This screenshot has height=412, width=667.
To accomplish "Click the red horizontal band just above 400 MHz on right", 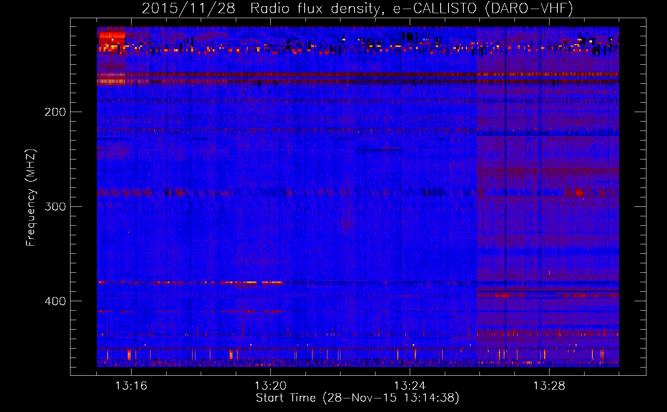I will pyautogui.click(x=547, y=295).
